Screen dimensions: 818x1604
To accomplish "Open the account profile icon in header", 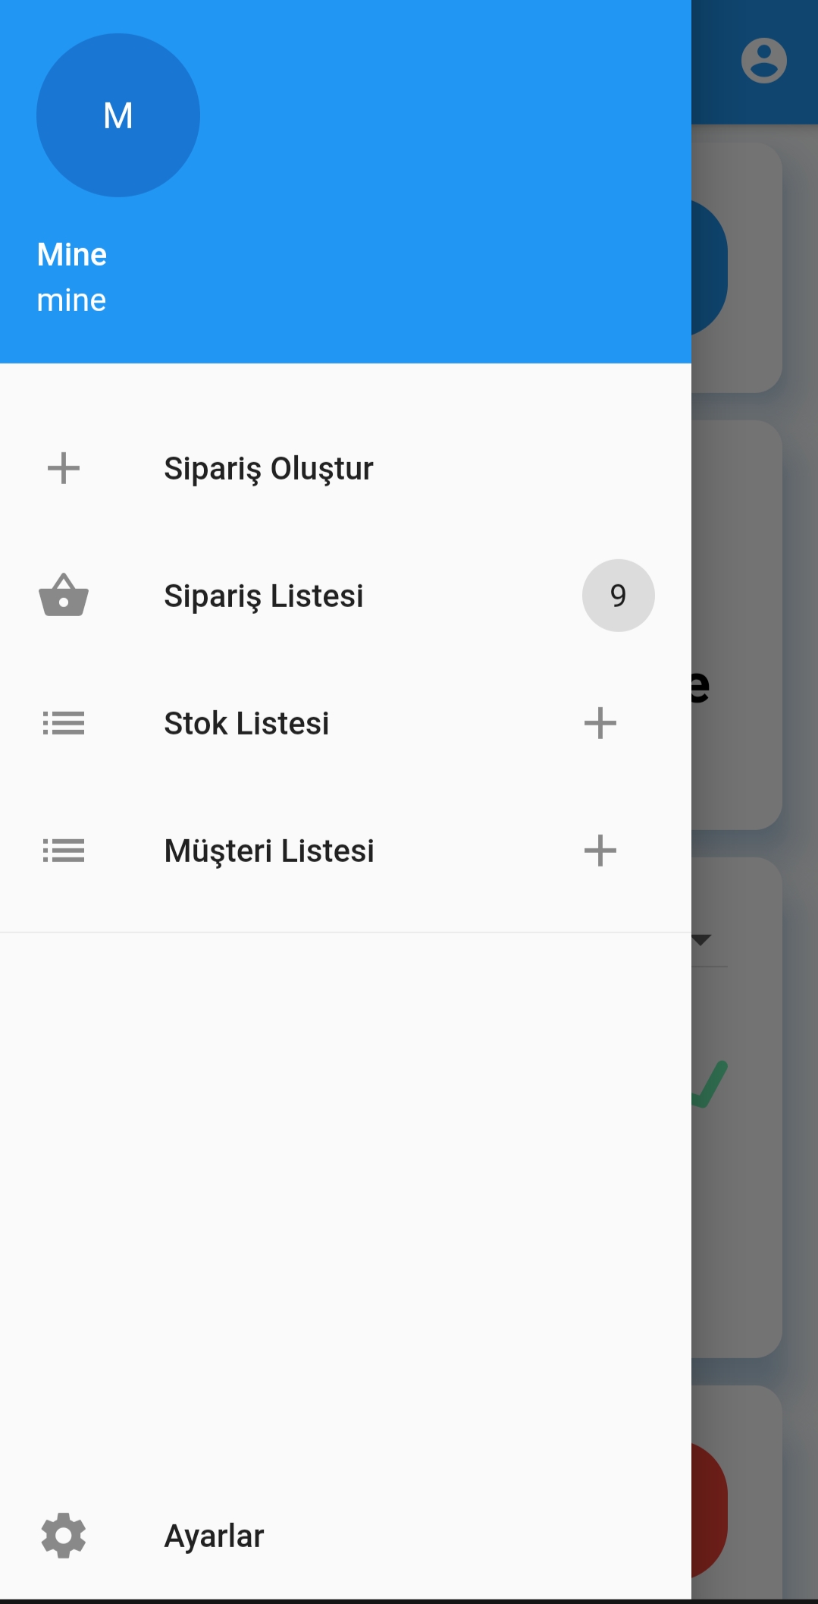I will pos(764,61).
